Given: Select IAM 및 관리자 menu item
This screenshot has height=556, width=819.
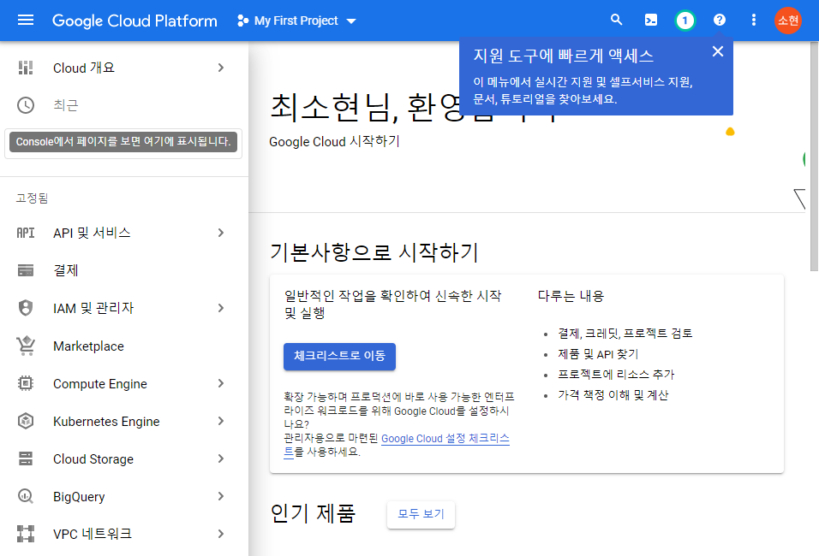Looking at the screenshot, I should (x=123, y=308).
